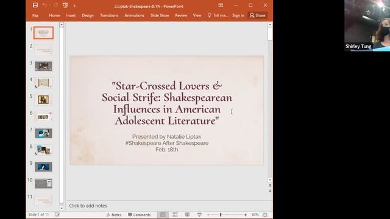Select slide 7 thumbnail
Viewport: 390px width, 219px height.
pyautogui.click(x=43, y=133)
